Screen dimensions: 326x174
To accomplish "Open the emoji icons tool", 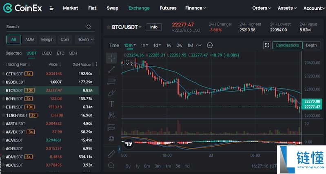I will pyautogui.click(x=111, y=138).
